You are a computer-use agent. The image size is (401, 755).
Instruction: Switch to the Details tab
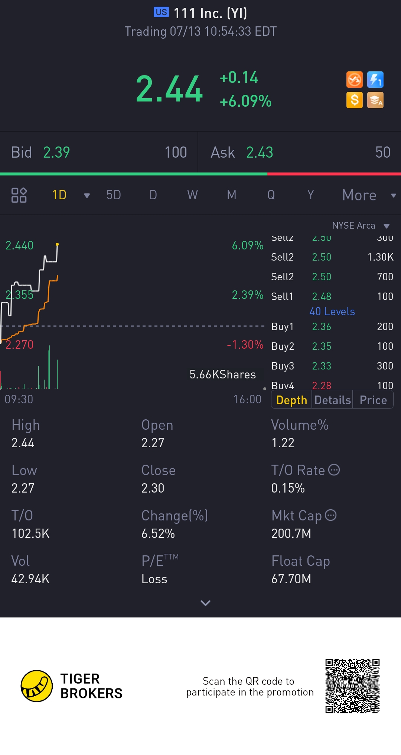(332, 400)
